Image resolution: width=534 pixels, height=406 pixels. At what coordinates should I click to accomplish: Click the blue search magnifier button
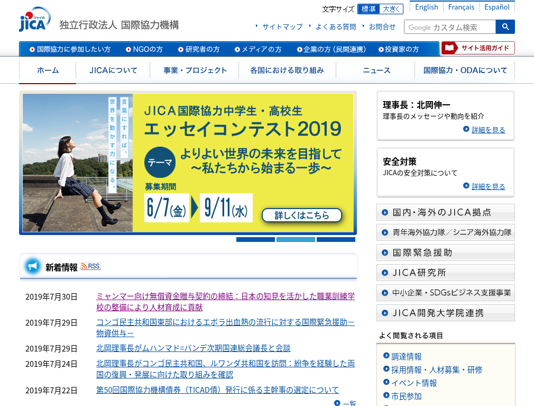point(505,26)
